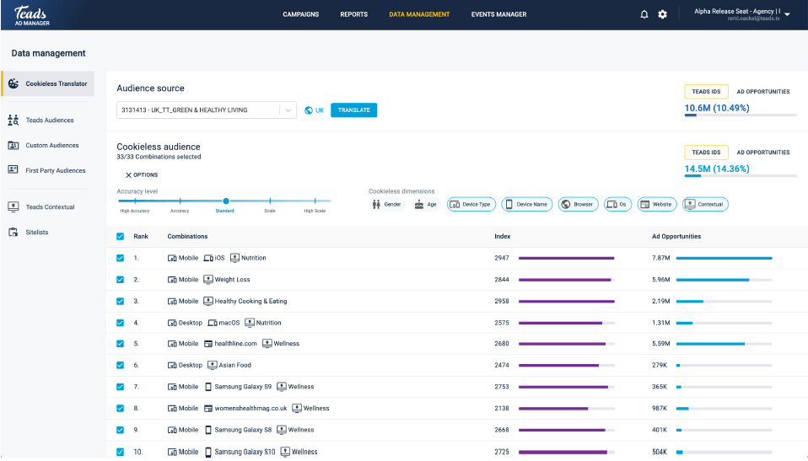
Task: Select the Audience source Ad Opportunities tab
Action: click(763, 92)
